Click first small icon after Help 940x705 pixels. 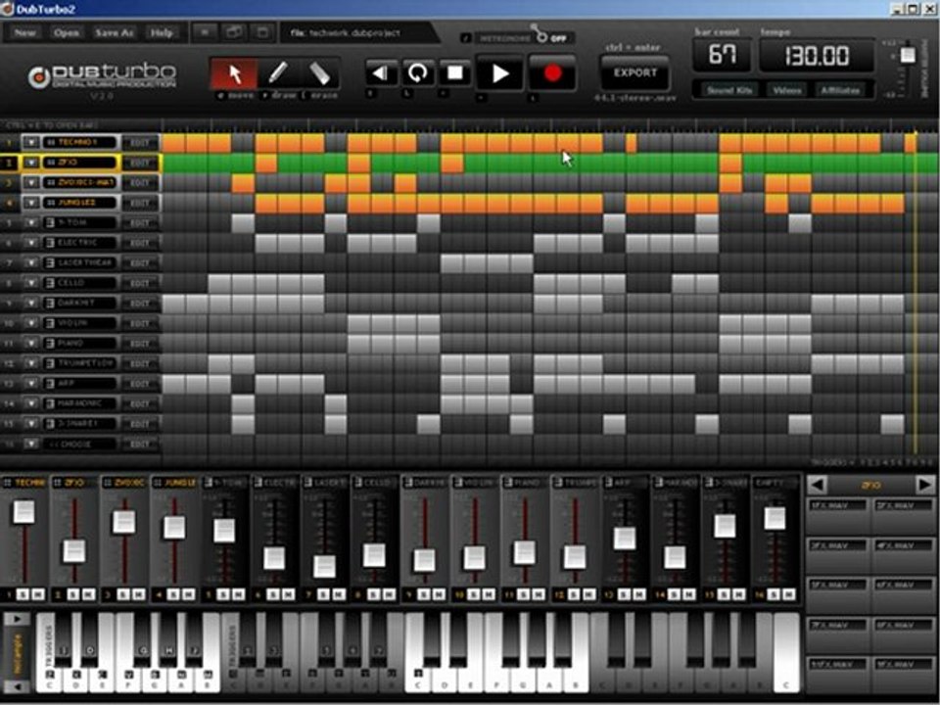(x=205, y=32)
